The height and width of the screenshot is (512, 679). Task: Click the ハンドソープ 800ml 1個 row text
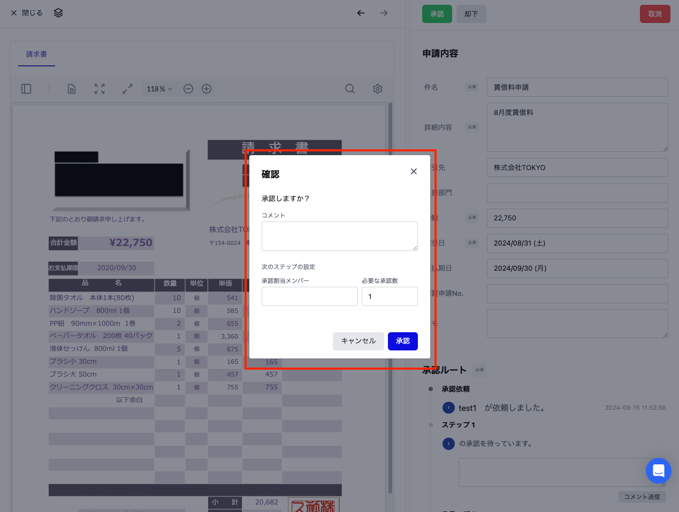89,311
